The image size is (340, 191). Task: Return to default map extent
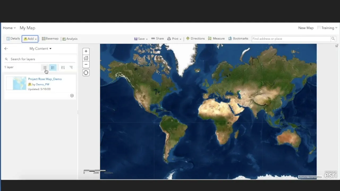pyautogui.click(x=86, y=58)
